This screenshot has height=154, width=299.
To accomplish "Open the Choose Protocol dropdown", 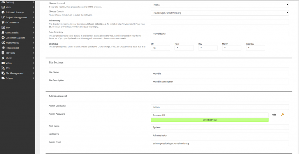I will [220, 5].
